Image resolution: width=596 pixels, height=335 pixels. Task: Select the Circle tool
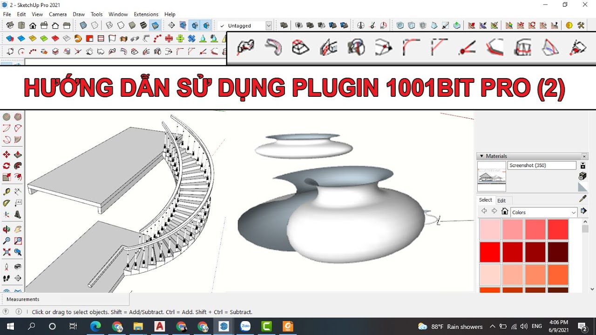point(7,117)
